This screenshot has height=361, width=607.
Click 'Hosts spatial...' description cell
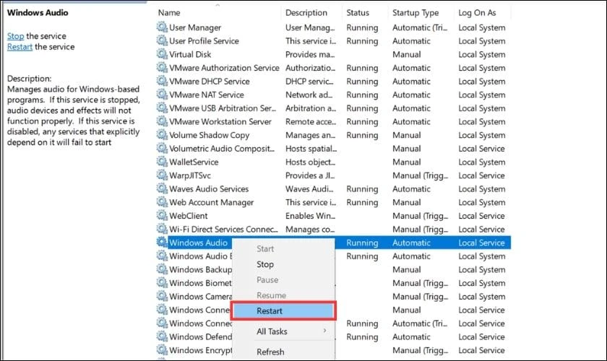tap(311, 149)
